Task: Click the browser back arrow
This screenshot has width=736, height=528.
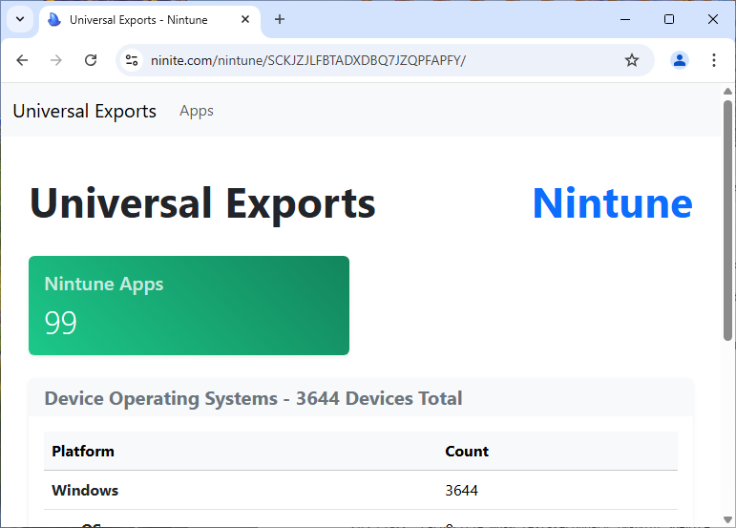Action: tap(23, 60)
